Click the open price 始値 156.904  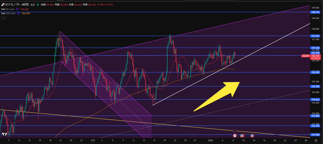(47, 5)
